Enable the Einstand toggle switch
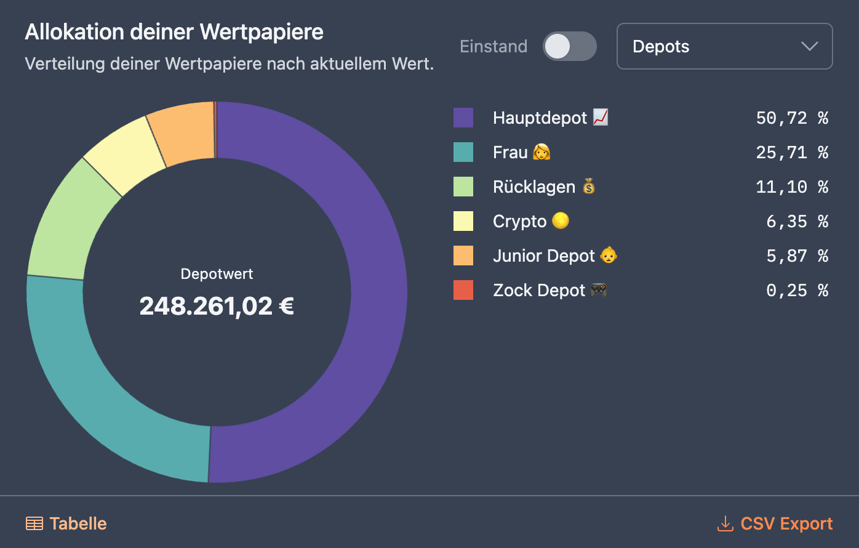The width and height of the screenshot is (859, 548). pos(569,46)
